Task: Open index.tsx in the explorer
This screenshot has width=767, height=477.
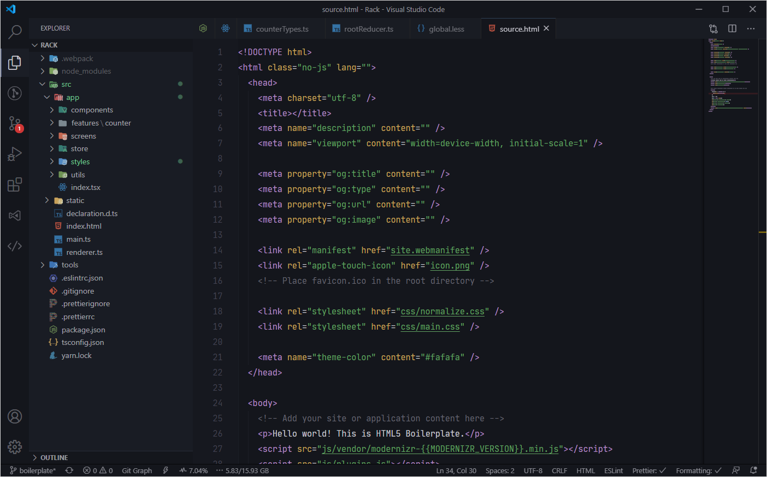Action: click(112, 187)
